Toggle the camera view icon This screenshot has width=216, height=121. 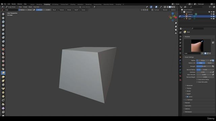tap(176, 30)
